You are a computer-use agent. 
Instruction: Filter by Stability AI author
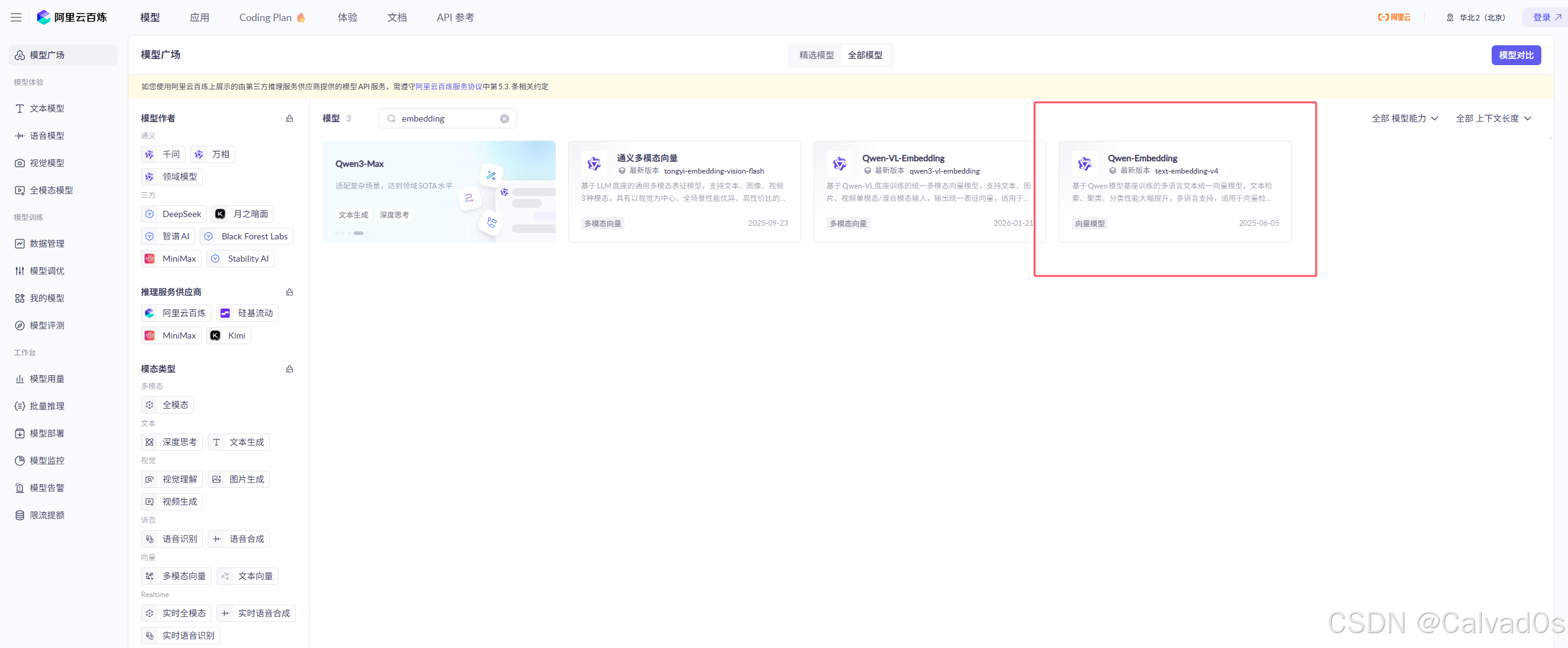point(241,259)
